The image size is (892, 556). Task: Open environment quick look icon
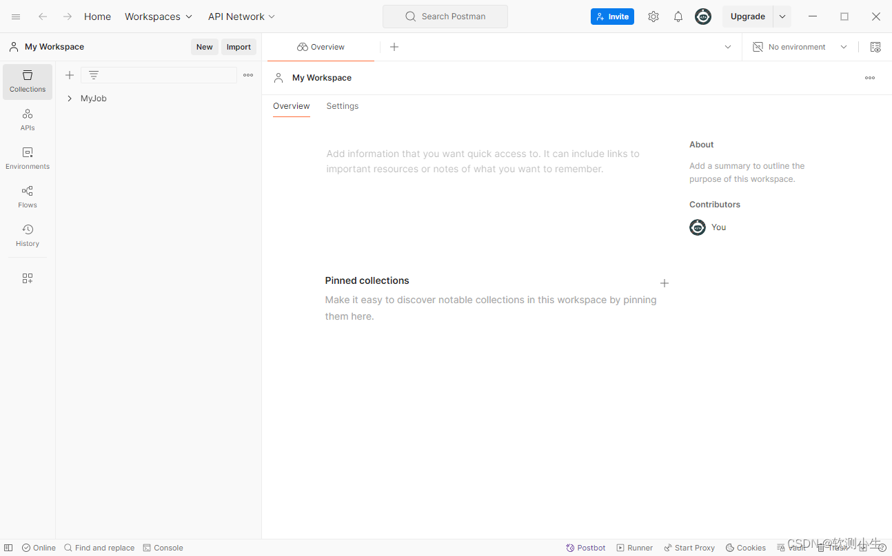coord(875,47)
